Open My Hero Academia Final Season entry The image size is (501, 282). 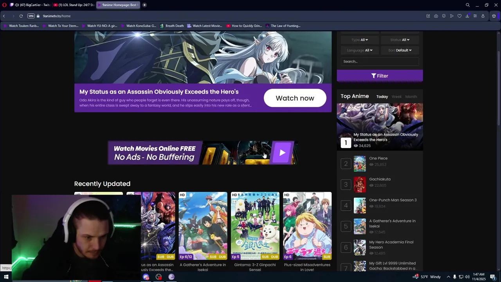tap(380, 247)
